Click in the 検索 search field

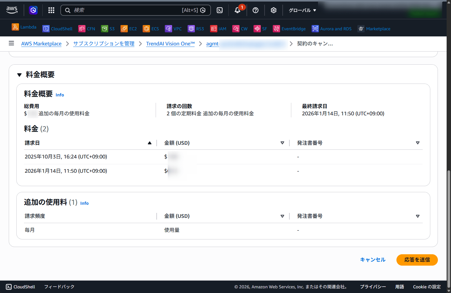coord(125,10)
